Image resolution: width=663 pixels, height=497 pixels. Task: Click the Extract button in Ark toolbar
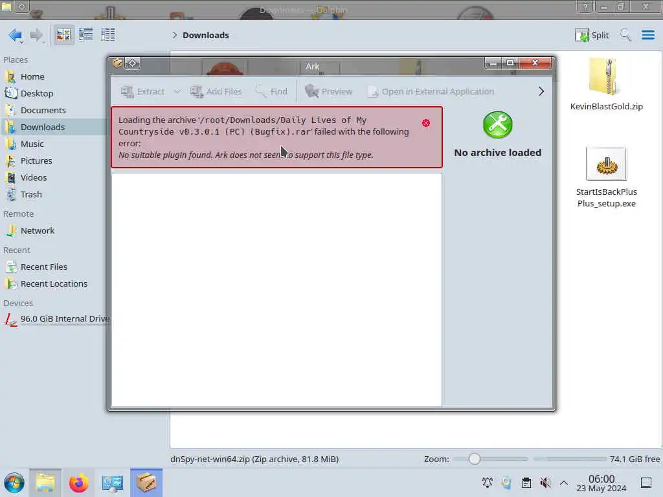coord(142,91)
